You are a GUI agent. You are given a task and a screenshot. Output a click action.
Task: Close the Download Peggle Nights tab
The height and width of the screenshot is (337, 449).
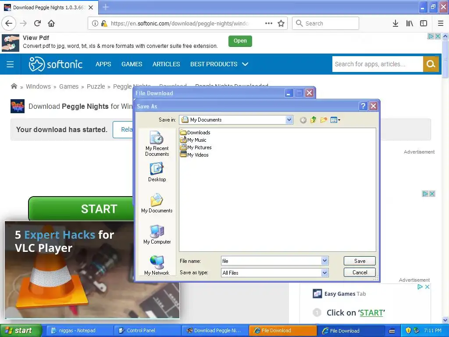coord(91,7)
